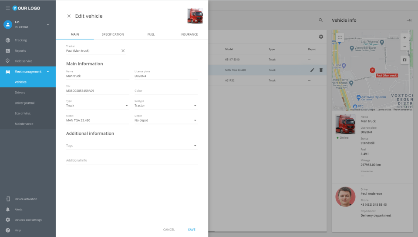
Task: Click the VIN input field
Action: [98, 91]
